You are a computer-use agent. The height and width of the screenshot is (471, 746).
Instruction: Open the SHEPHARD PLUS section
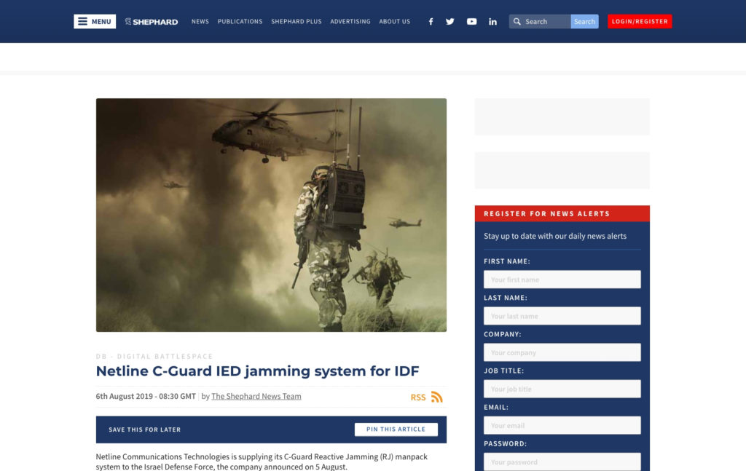coord(296,21)
